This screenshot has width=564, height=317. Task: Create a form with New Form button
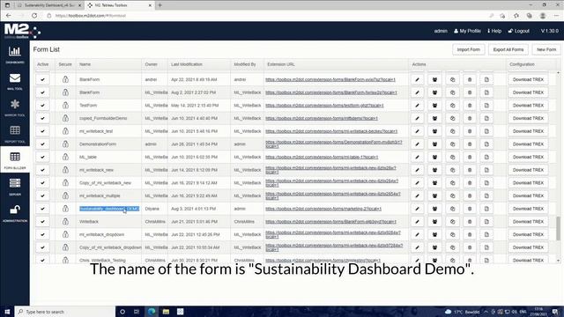coord(546,49)
